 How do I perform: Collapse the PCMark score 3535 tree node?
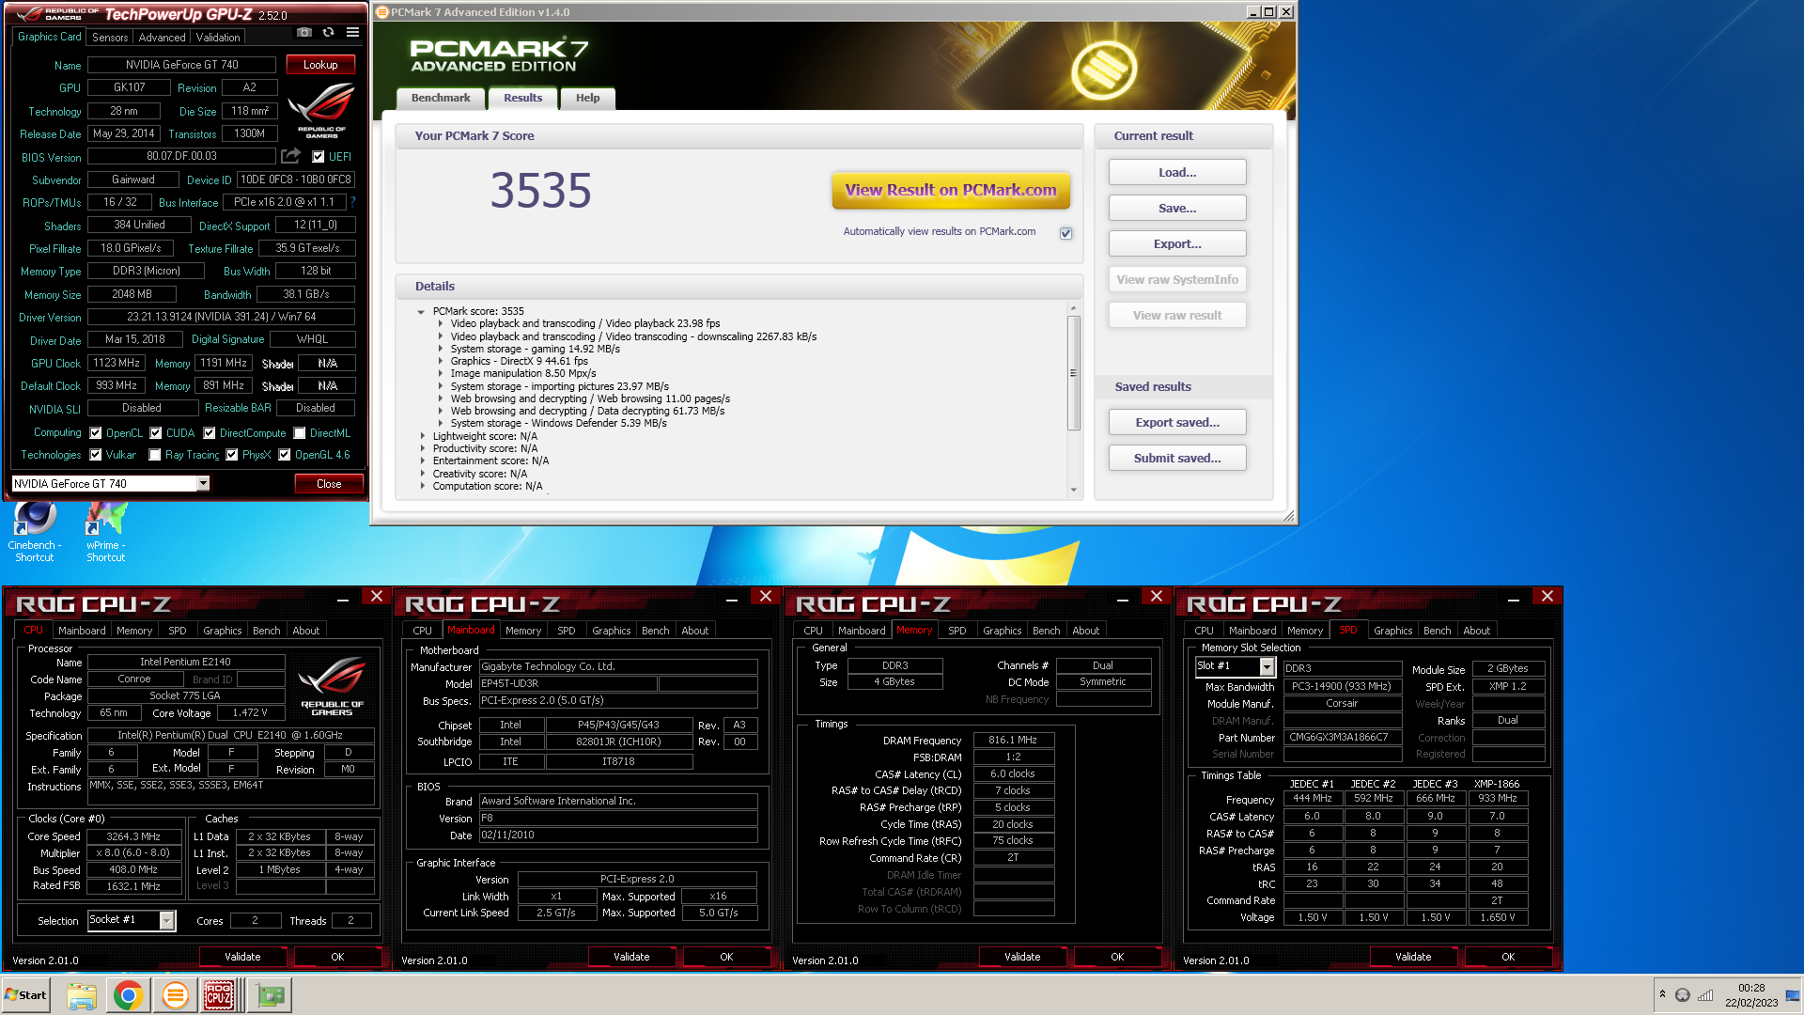tap(421, 311)
